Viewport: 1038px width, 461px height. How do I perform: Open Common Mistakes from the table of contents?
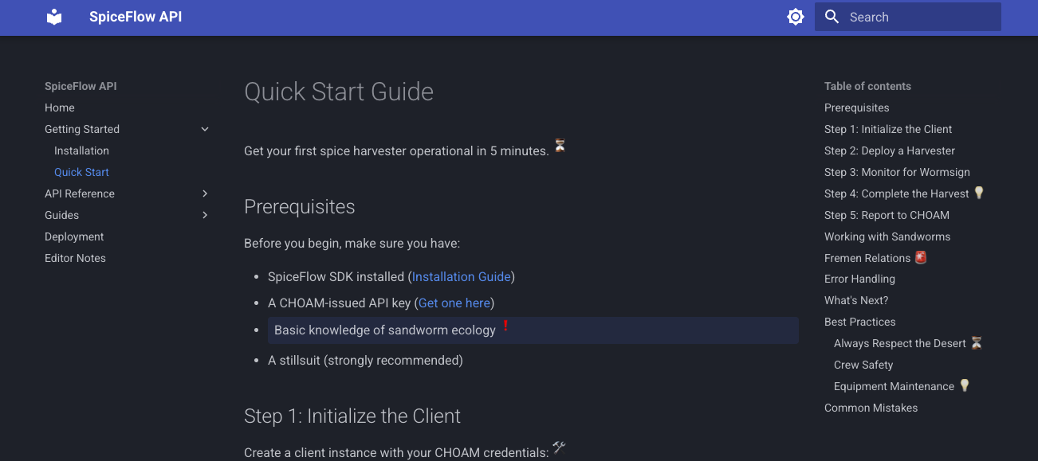pos(871,407)
